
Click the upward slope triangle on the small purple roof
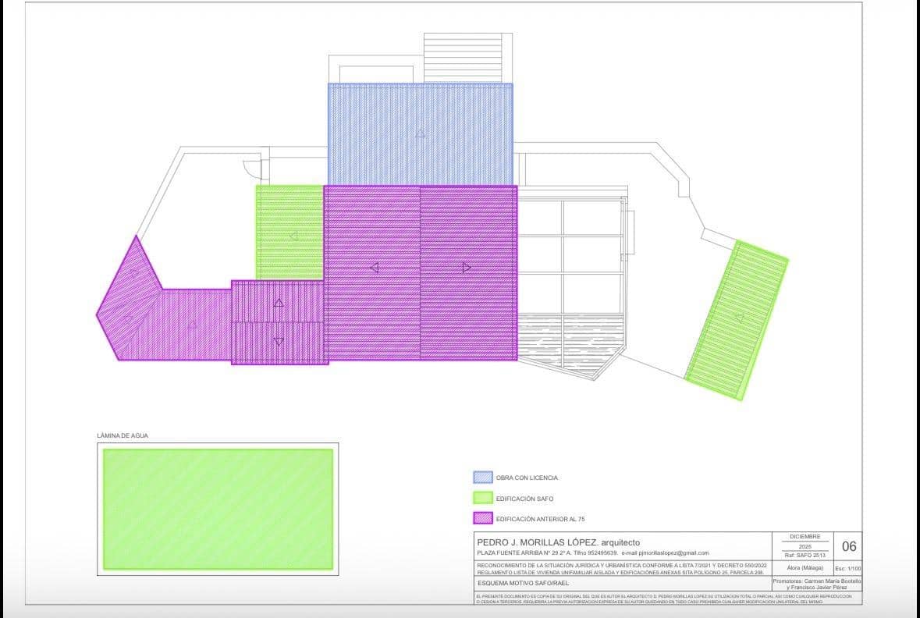click(279, 303)
